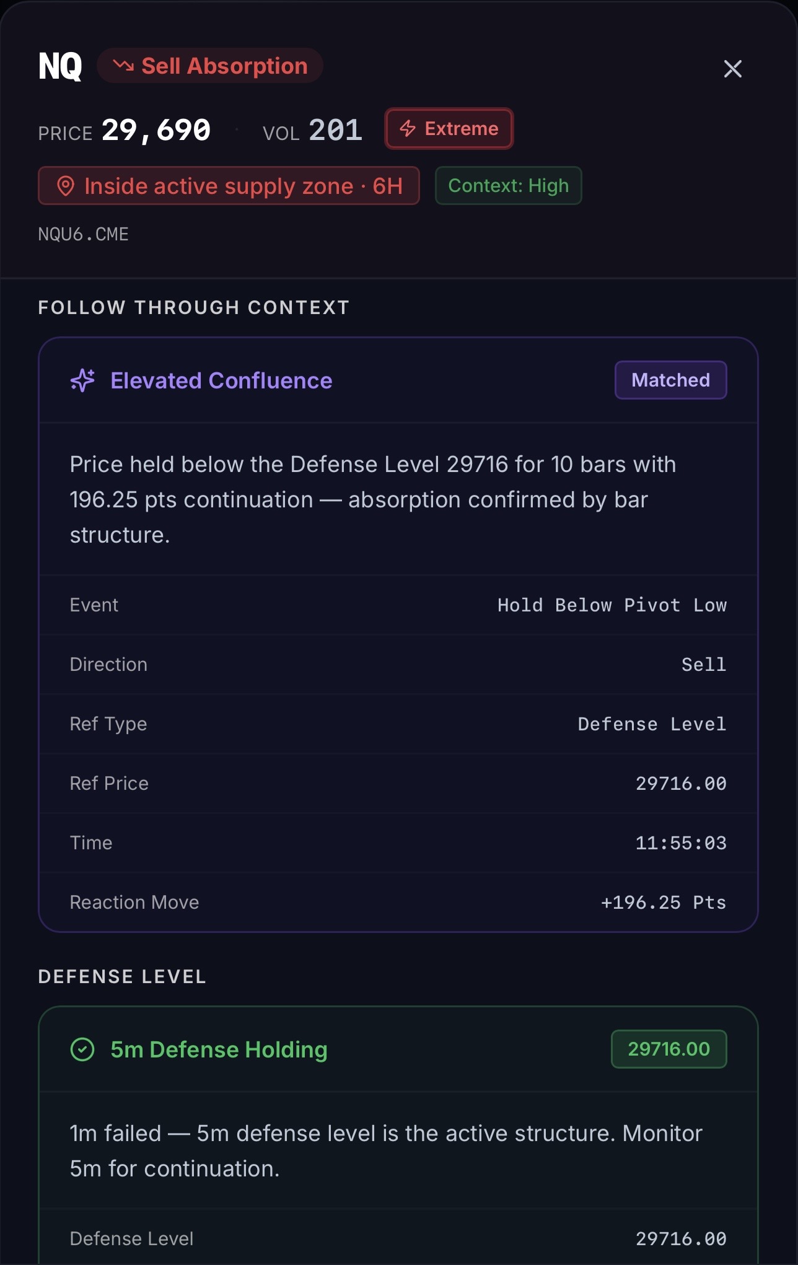798x1265 pixels.
Task: Click the NQ ticker title
Action: [x=60, y=66]
